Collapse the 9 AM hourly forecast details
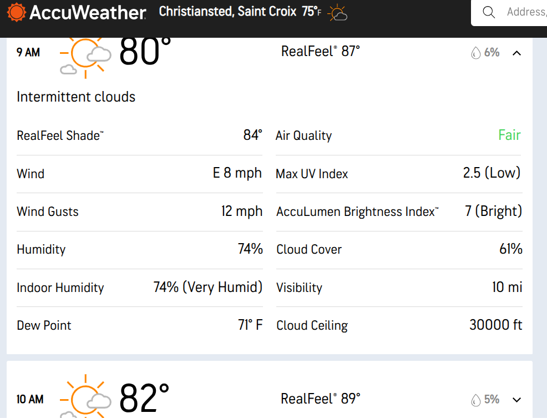547x418 pixels. click(x=517, y=53)
